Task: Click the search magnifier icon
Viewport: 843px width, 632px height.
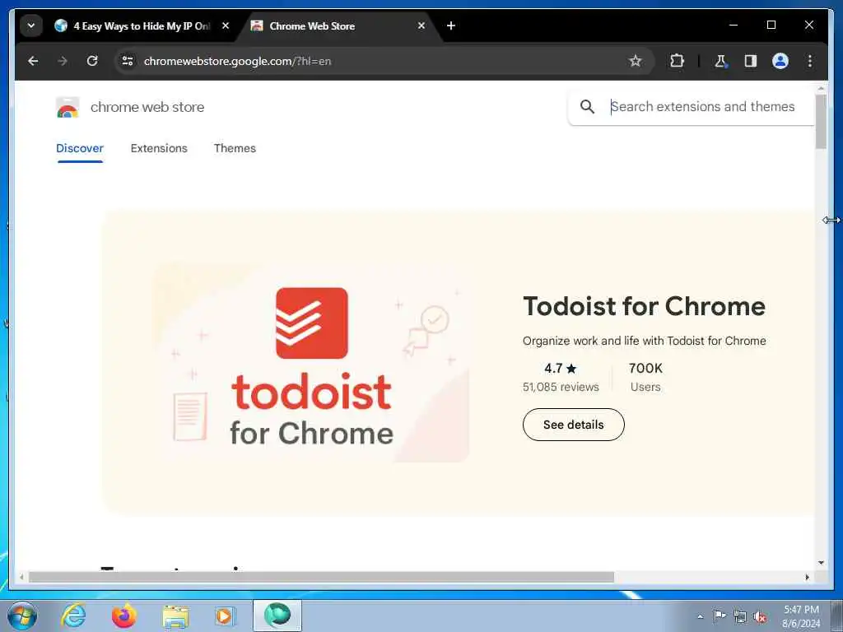Action: pyautogui.click(x=587, y=107)
